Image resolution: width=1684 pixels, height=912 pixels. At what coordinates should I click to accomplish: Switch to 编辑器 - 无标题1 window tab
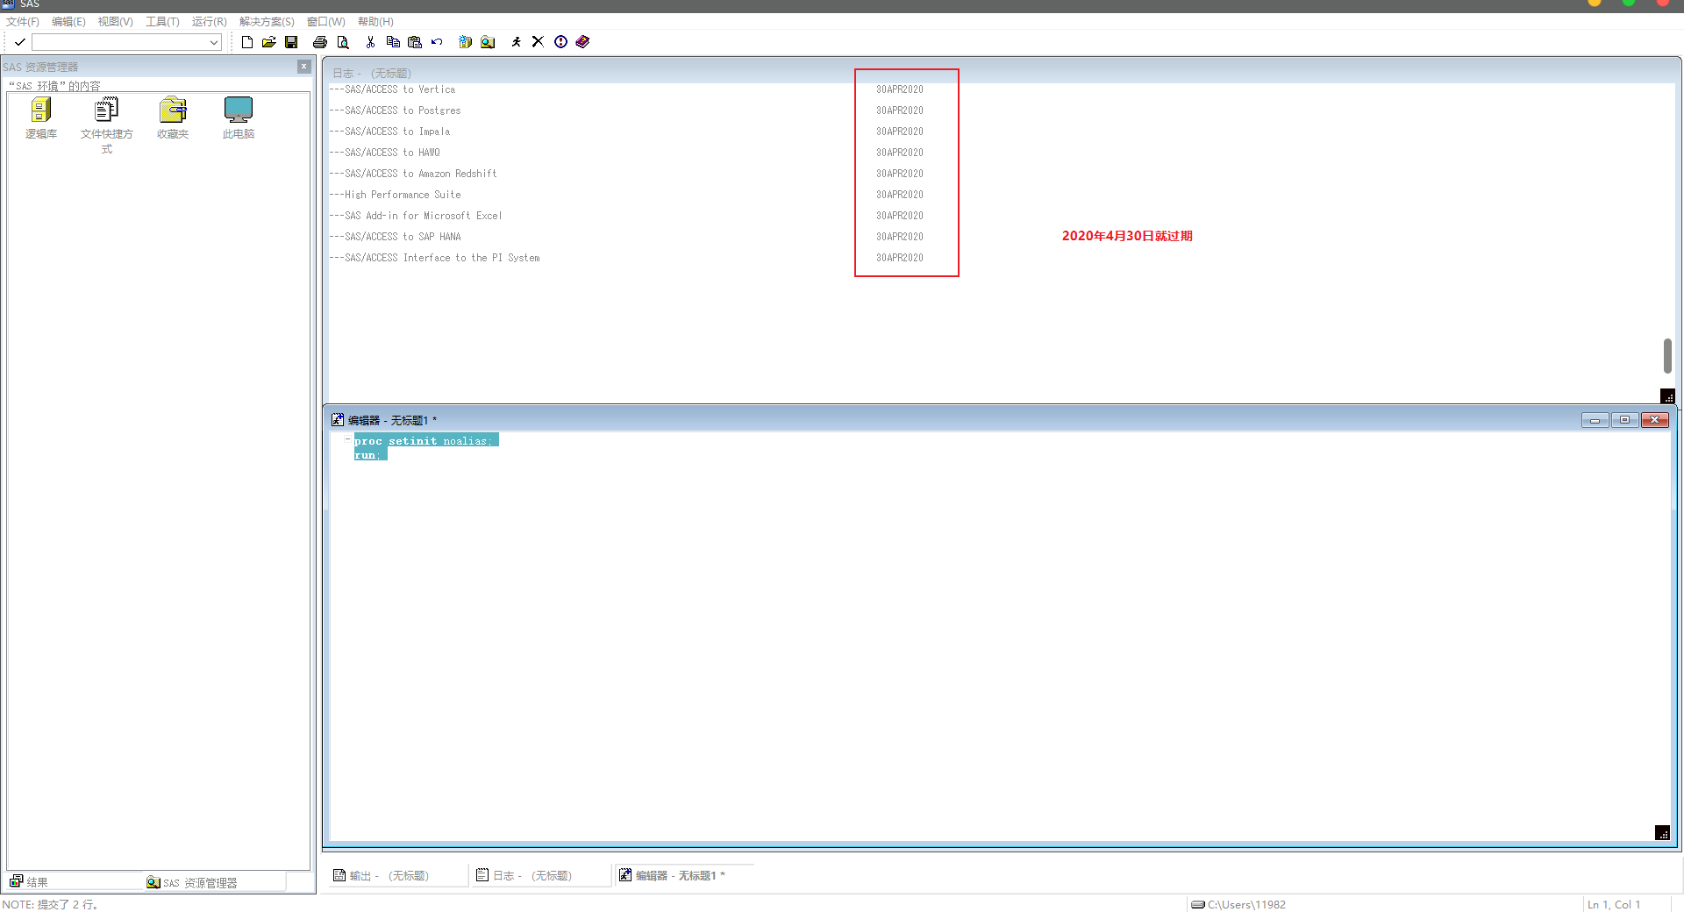pyautogui.click(x=683, y=875)
